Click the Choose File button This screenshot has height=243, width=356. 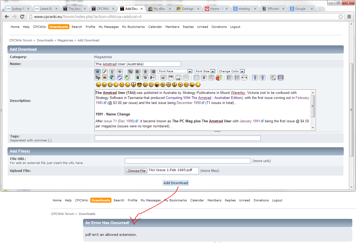click(x=136, y=171)
